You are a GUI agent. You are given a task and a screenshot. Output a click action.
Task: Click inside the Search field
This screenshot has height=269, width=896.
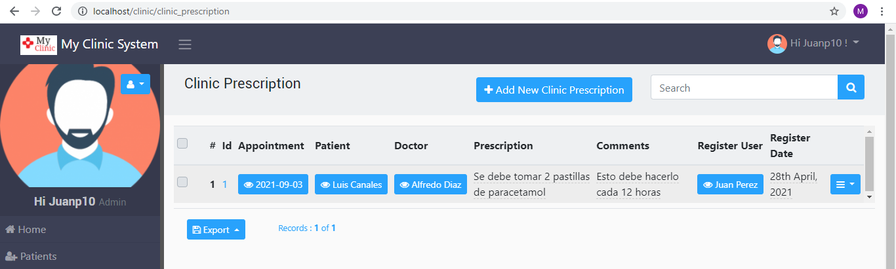[744, 88]
